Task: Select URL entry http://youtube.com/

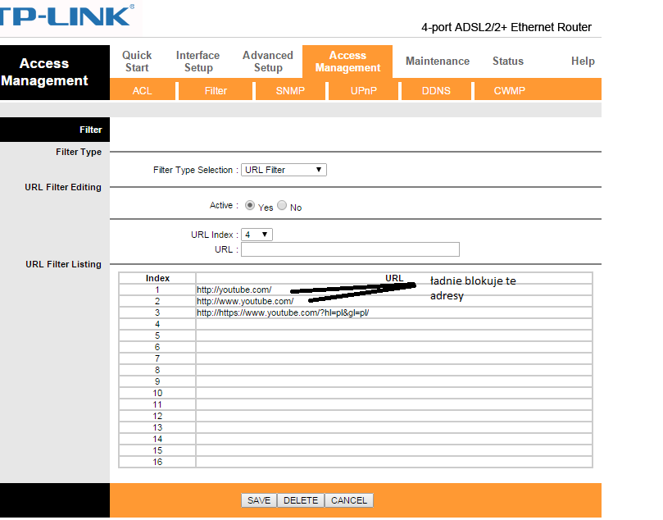Action: tap(234, 290)
